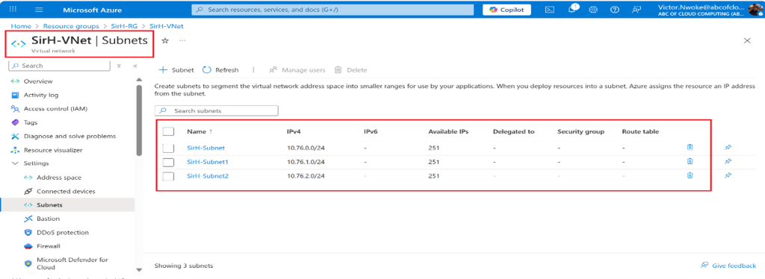Clear the sidebar search with X
Screen dimensions: 765x279
[x=119, y=65]
